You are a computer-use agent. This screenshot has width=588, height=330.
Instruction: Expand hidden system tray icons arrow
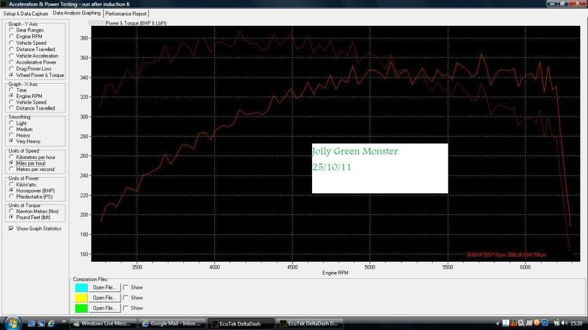coord(498,324)
